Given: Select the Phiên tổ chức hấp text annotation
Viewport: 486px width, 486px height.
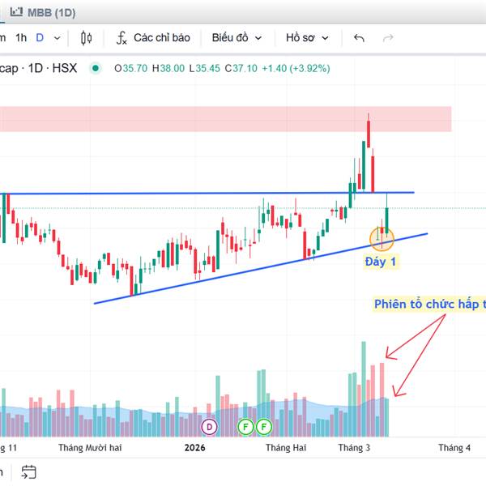Looking at the screenshot, I should [430, 304].
